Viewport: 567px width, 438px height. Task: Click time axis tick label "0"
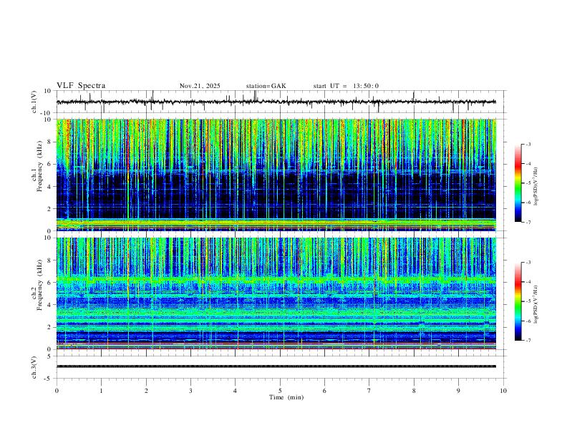(57, 391)
